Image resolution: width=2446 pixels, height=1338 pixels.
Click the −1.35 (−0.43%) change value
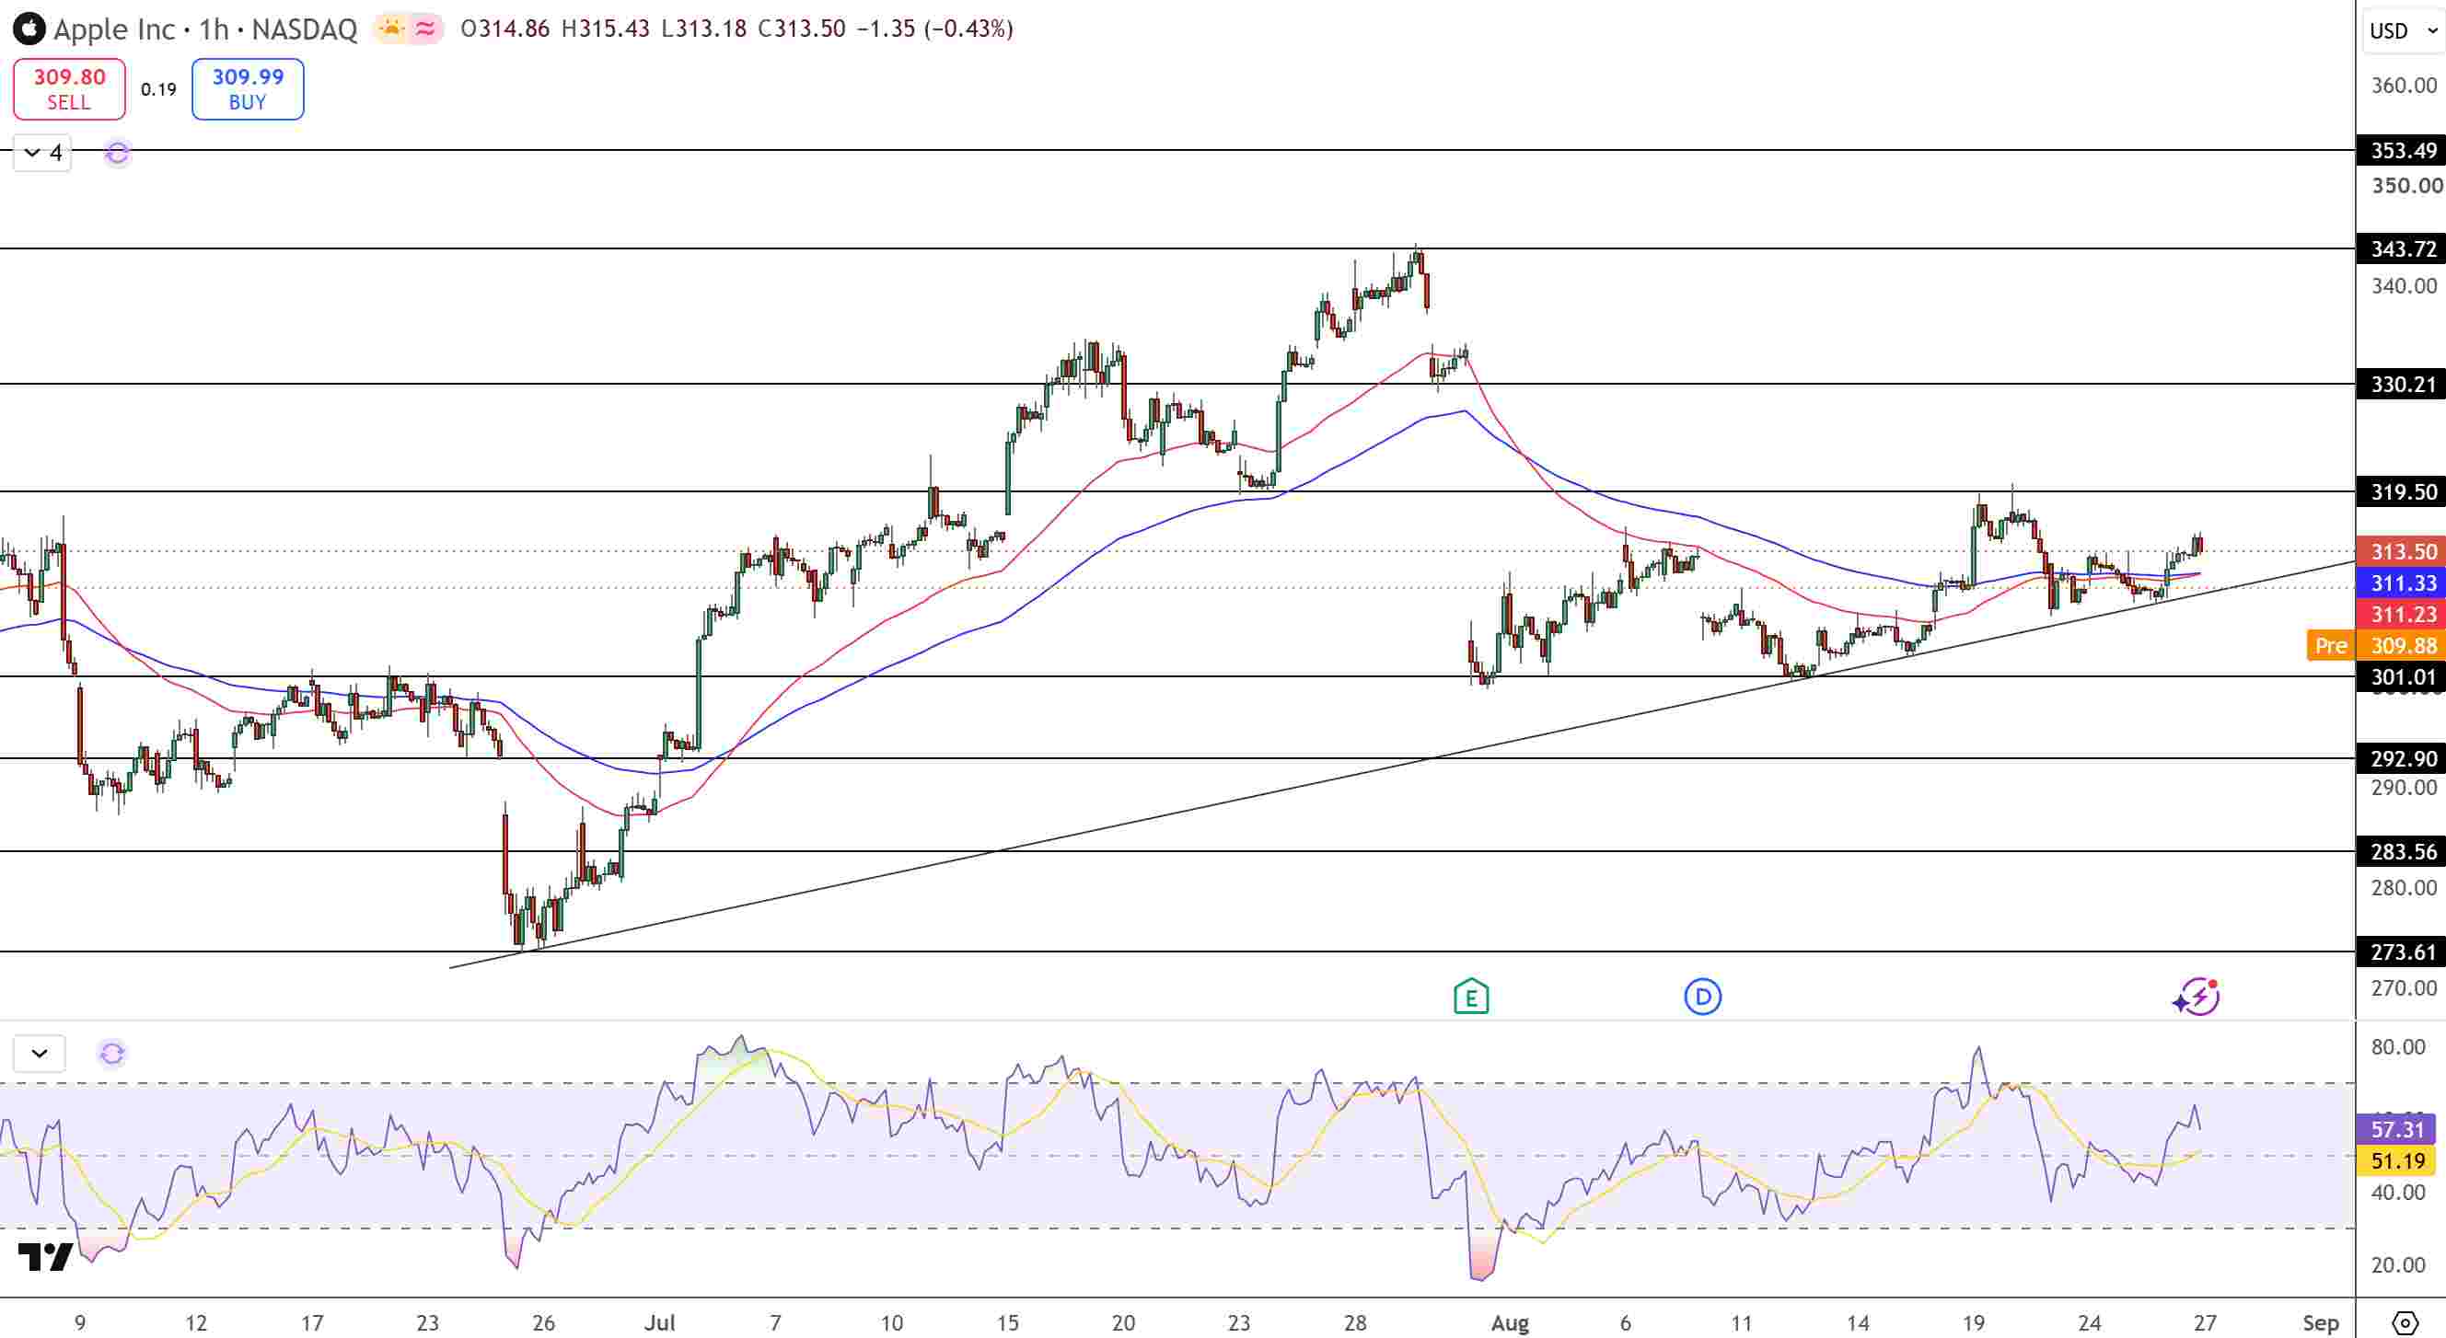click(x=934, y=29)
